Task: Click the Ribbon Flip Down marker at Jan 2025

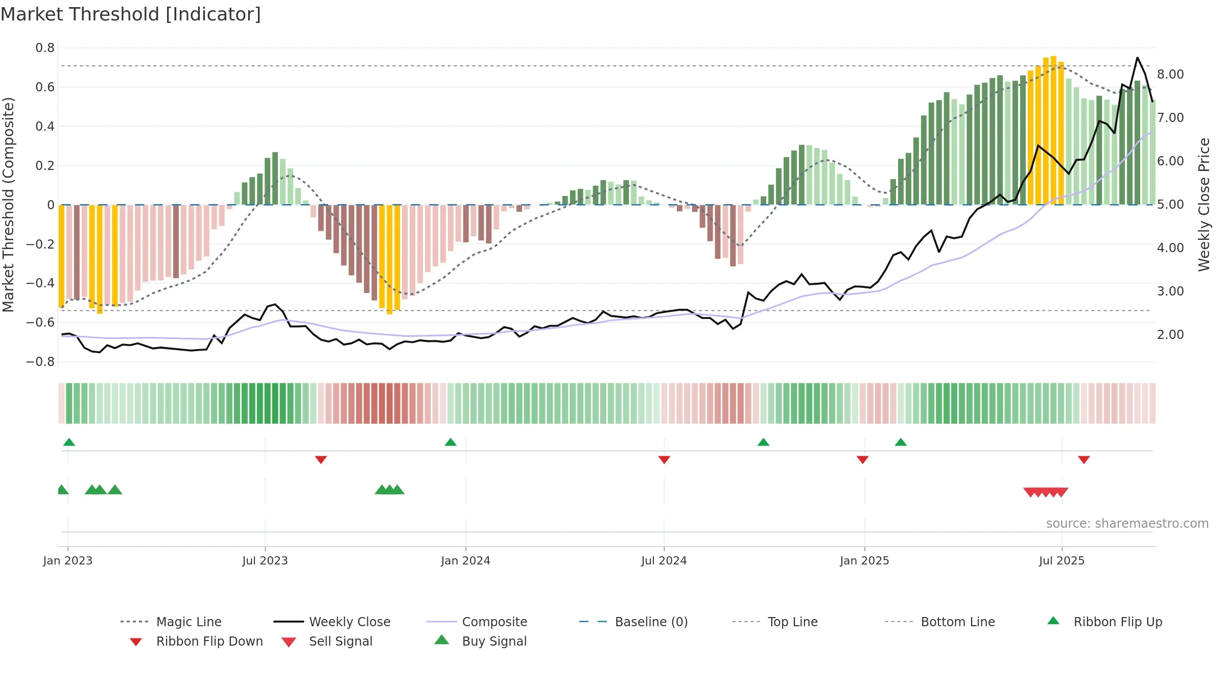Action: [x=863, y=460]
